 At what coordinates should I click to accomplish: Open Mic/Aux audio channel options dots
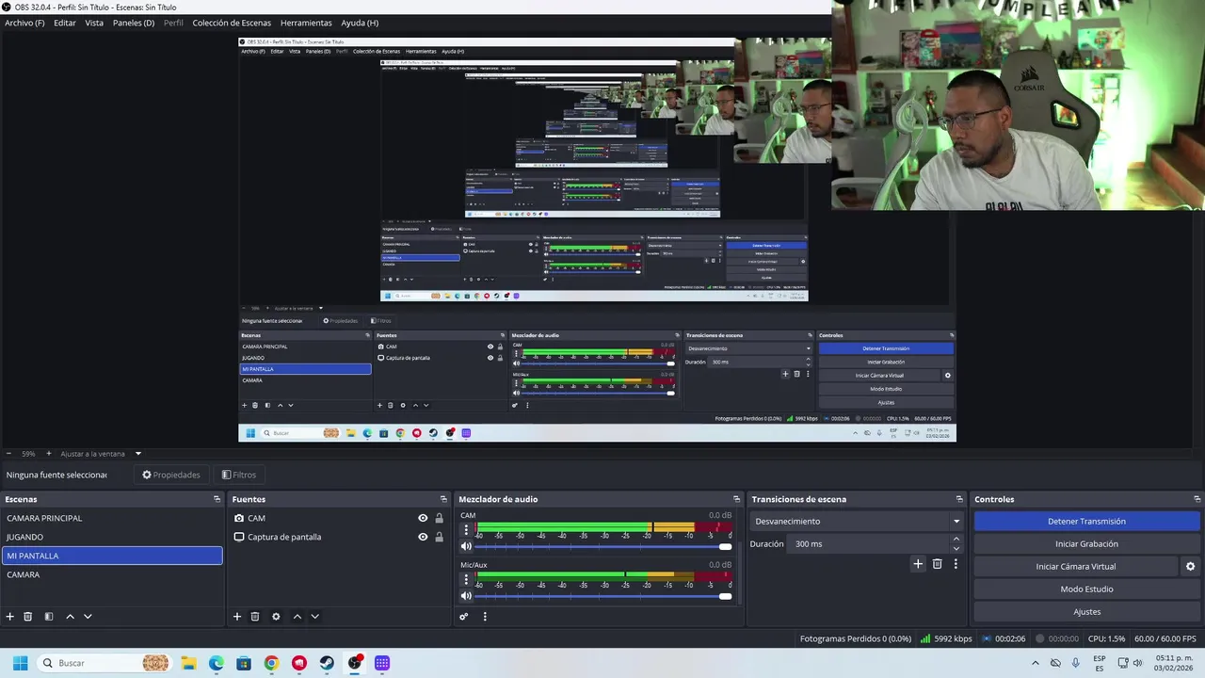tap(465, 579)
